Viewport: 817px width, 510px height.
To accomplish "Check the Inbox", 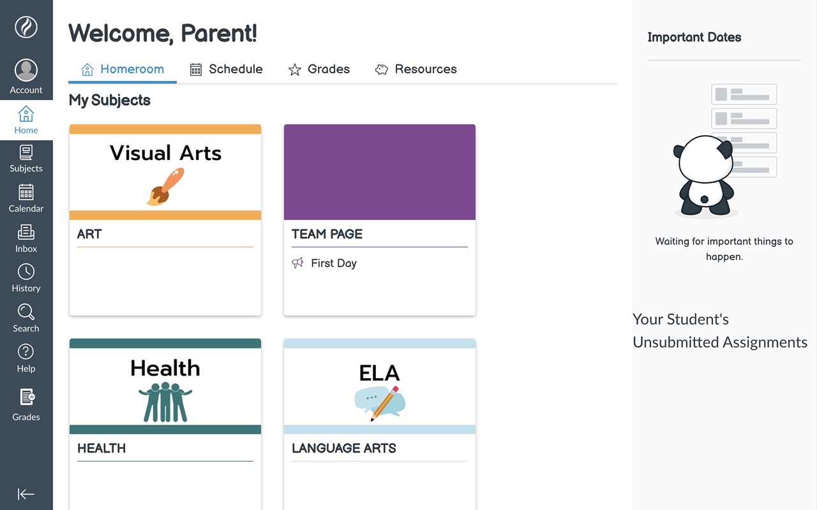I will tap(26, 238).
